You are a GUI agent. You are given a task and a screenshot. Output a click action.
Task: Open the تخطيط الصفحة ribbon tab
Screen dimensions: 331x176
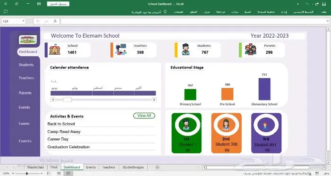(x=266, y=12)
